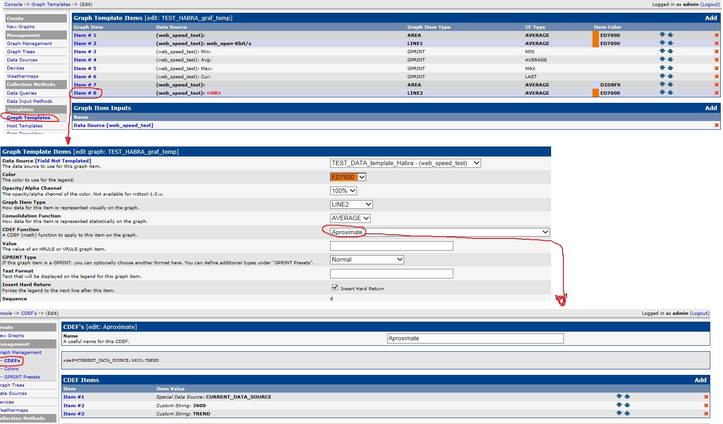Move CDEF Item #1 down arrow
This screenshot has width=723, height=424.
[619, 396]
